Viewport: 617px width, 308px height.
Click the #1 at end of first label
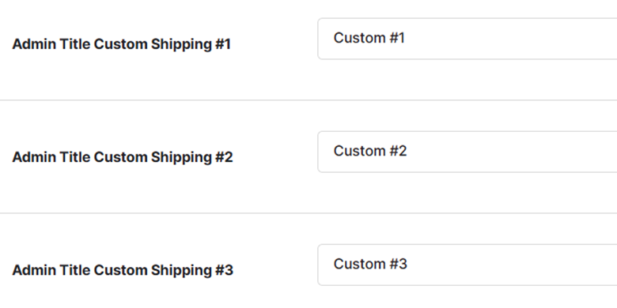click(x=223, y=44)
